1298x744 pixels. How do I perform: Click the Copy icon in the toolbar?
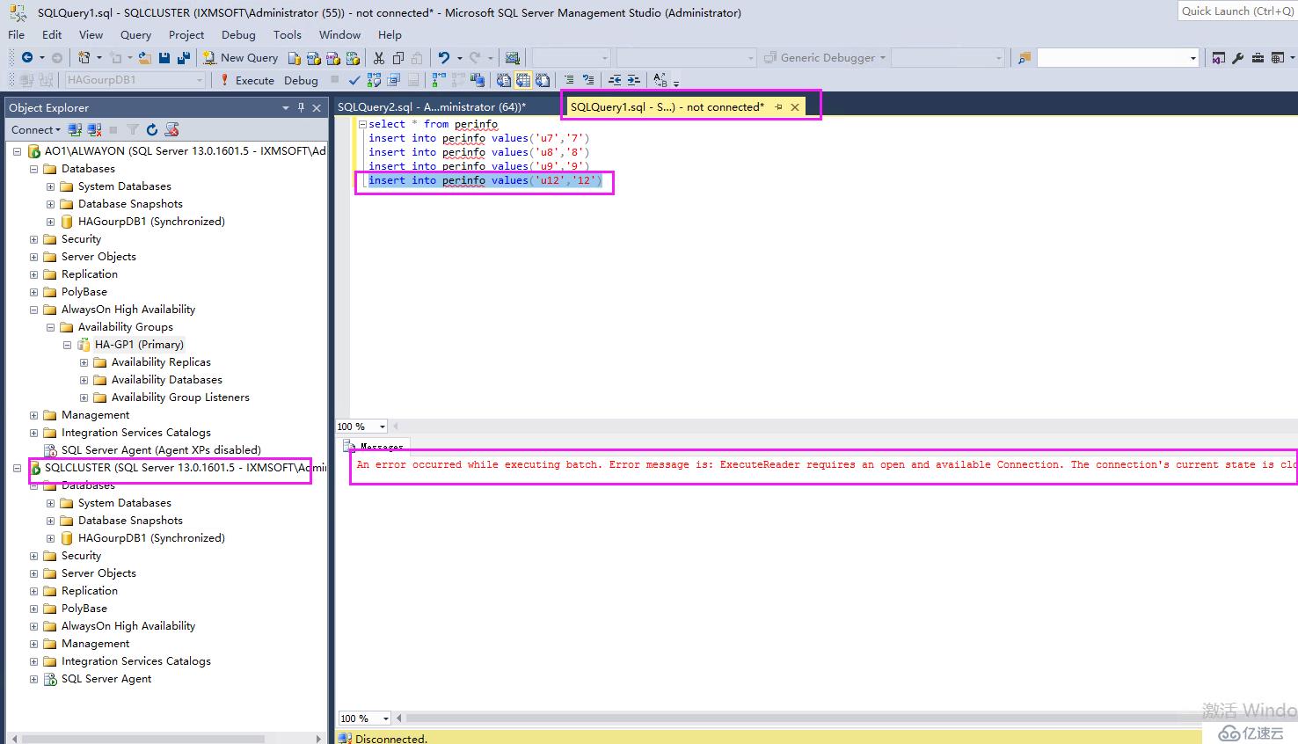pos(398,58)
